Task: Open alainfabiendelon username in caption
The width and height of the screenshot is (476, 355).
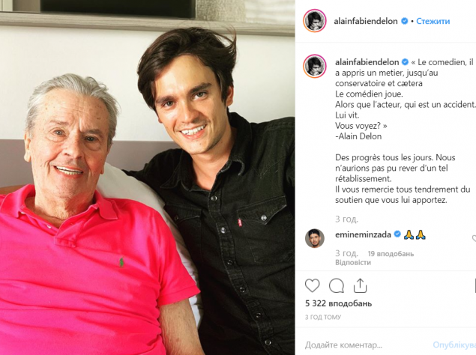Action: pyautogui.click(x=367, y=62)
